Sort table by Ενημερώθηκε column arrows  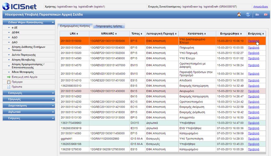241,34
